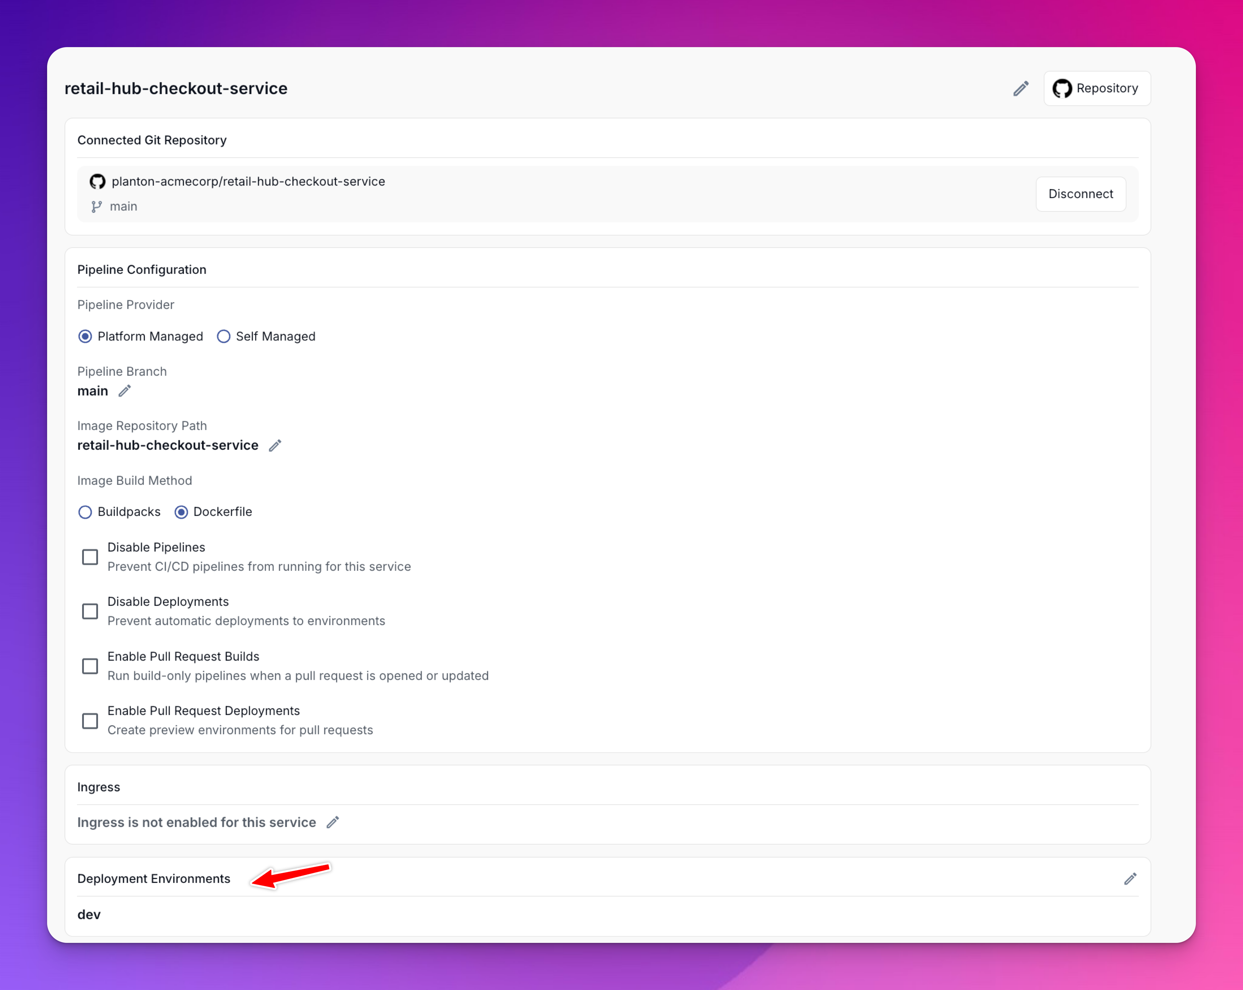This screenshot has width=1243, height=990.
Task: Click the Deployment Environments heading
Action: point(154,879)
